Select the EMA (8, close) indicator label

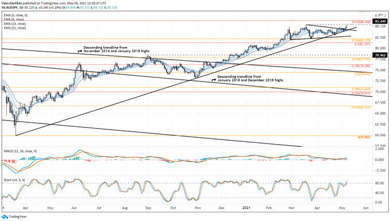point(14,20)
